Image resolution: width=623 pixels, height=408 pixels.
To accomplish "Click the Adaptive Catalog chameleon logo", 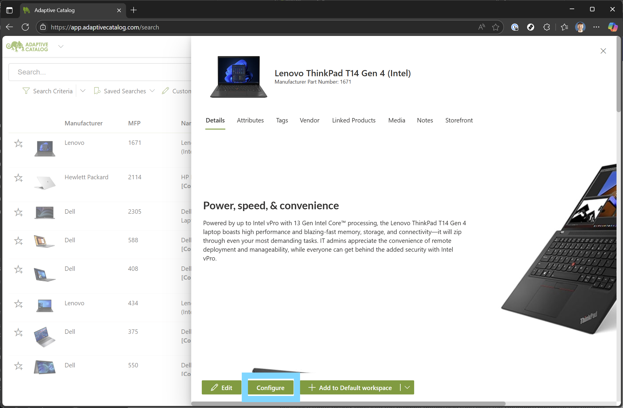I will [27, 47].
